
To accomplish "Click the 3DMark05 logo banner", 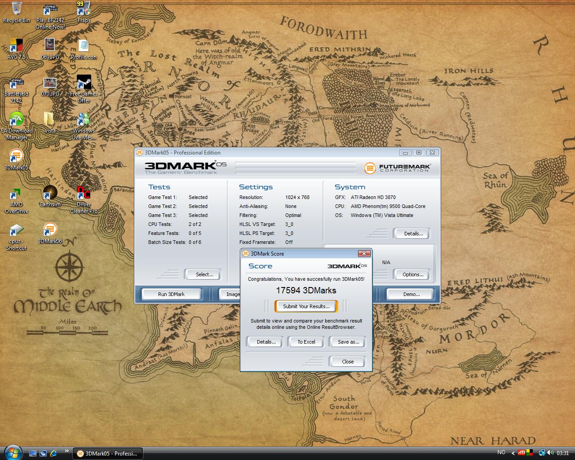I will [x=186, y=167].
